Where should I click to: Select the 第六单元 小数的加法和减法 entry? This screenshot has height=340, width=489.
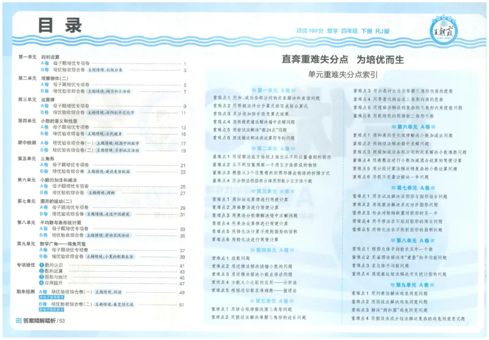tap(47, 180)
